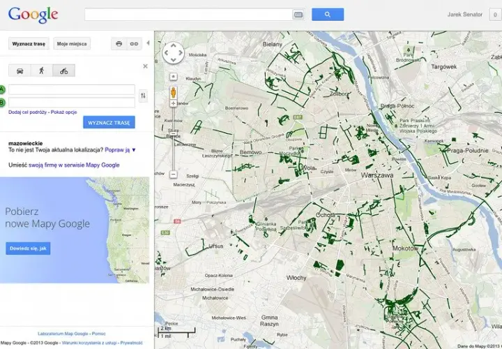The image size is (502, 349).
Task: Click the main Google search field
Action: (x=188, y=15)
